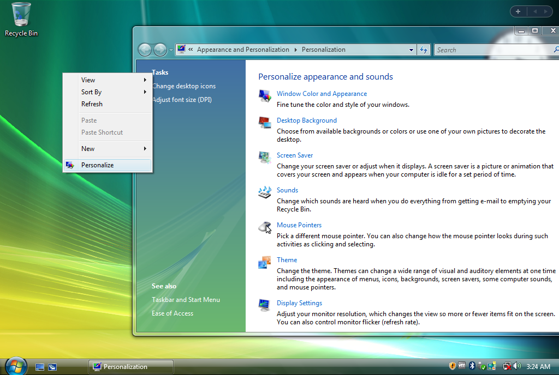Image resolution: width=559 pixels, height=375 pixels.
Task: Click the Switch Between Windows quick launch icon
Action: click(52, 367)
